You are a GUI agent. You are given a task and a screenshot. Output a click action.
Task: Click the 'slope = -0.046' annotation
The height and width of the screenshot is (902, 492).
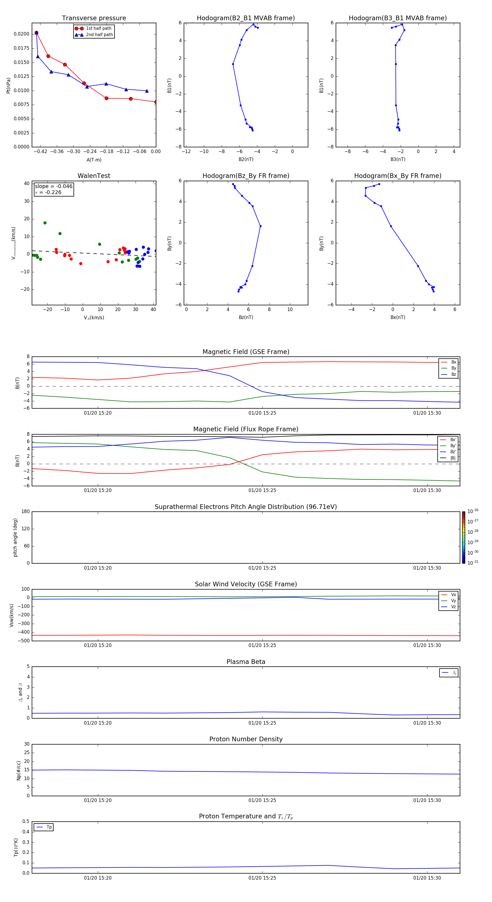[x=54, y=186]
